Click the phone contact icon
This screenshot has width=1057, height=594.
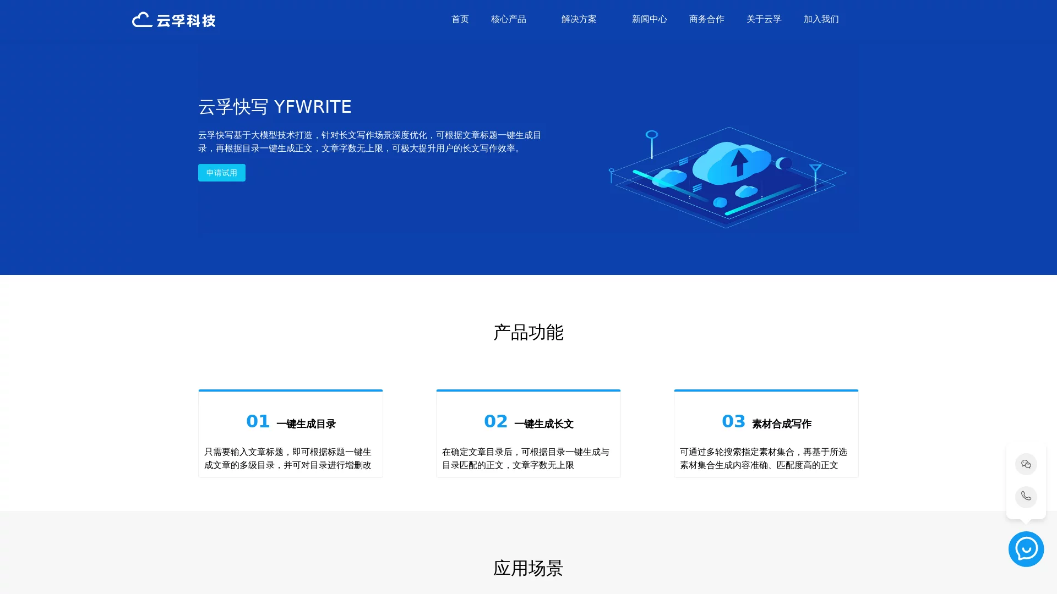(x=1026, y=497)
